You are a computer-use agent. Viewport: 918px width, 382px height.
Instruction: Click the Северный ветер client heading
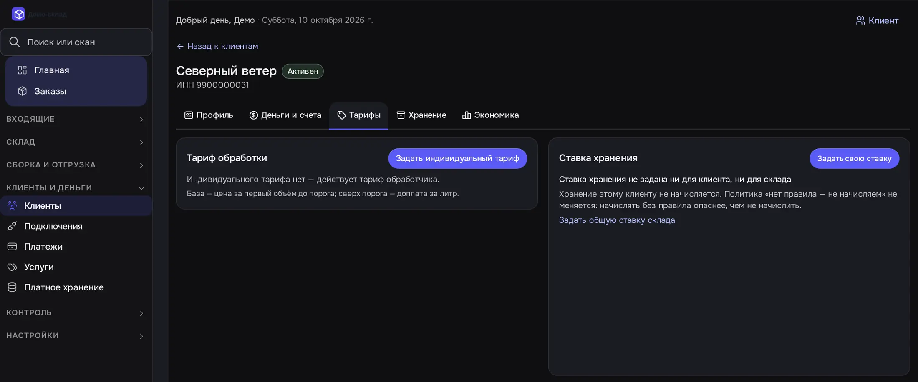(x=226, y=71)
